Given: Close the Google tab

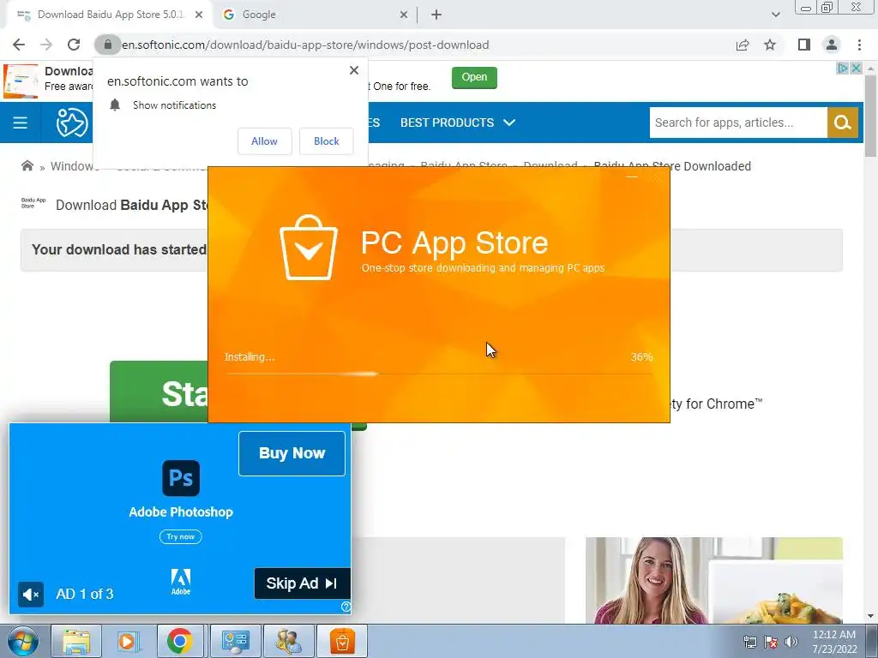Looking at the screenshot, I should pyautogui.click(x=404, y=15).
